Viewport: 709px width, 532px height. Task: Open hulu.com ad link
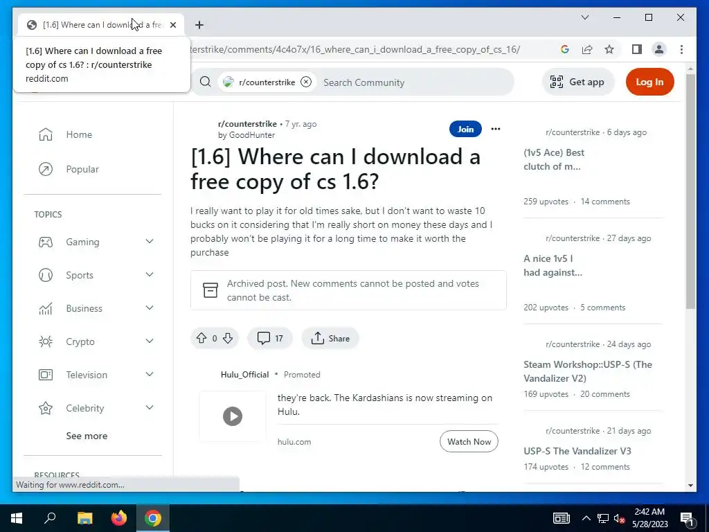click(294, 442)
